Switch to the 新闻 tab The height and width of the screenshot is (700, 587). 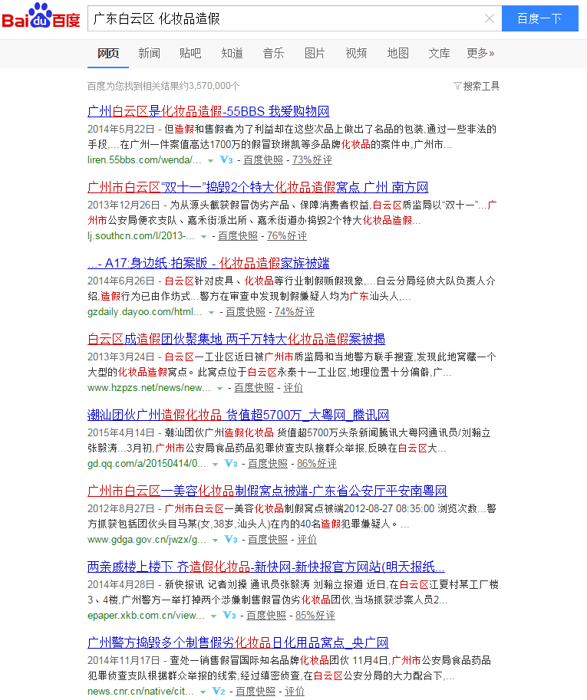(x=149, y=53)
